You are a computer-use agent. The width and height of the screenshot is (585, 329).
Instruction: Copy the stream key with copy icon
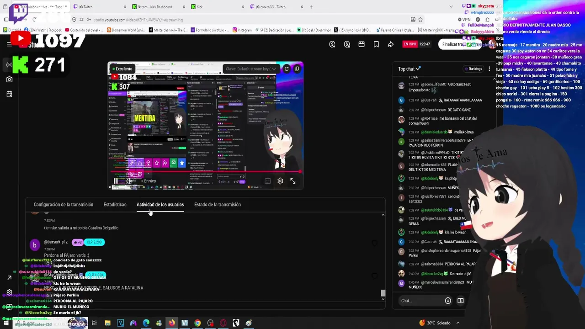coord(297,69)
